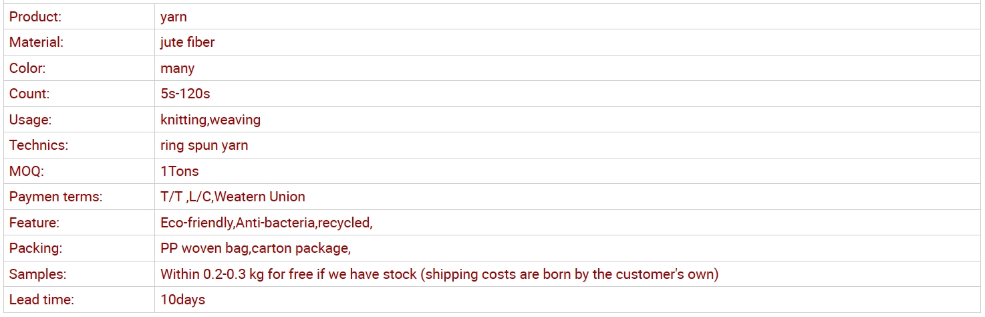The height and width of the screenshot is (317, 985).
Task: Select the 'T/T ,L/C,Weatern Union' text
Action: (x=233, y=197)
